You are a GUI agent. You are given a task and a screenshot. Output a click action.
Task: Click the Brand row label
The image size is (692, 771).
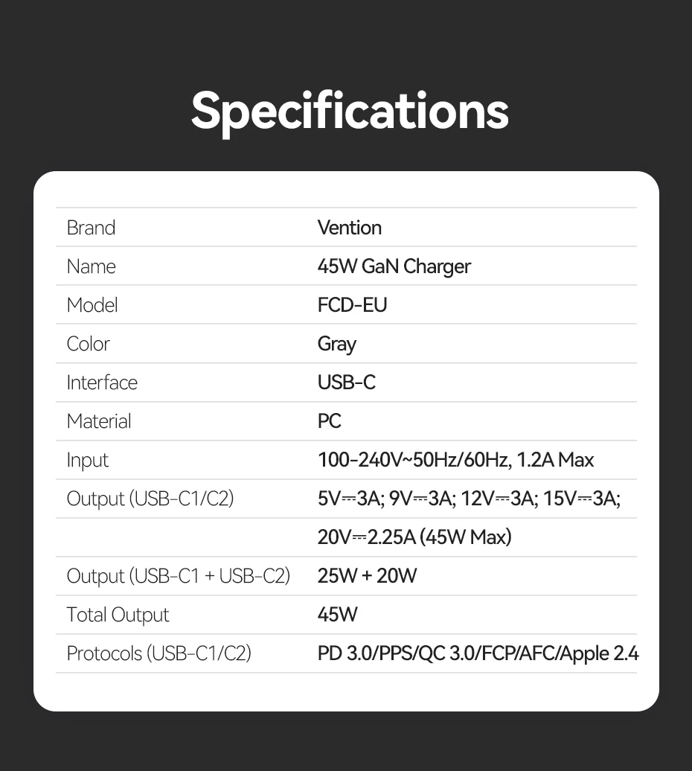[91, 228]
